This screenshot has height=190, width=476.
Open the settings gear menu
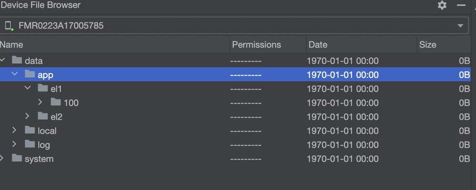442,5
